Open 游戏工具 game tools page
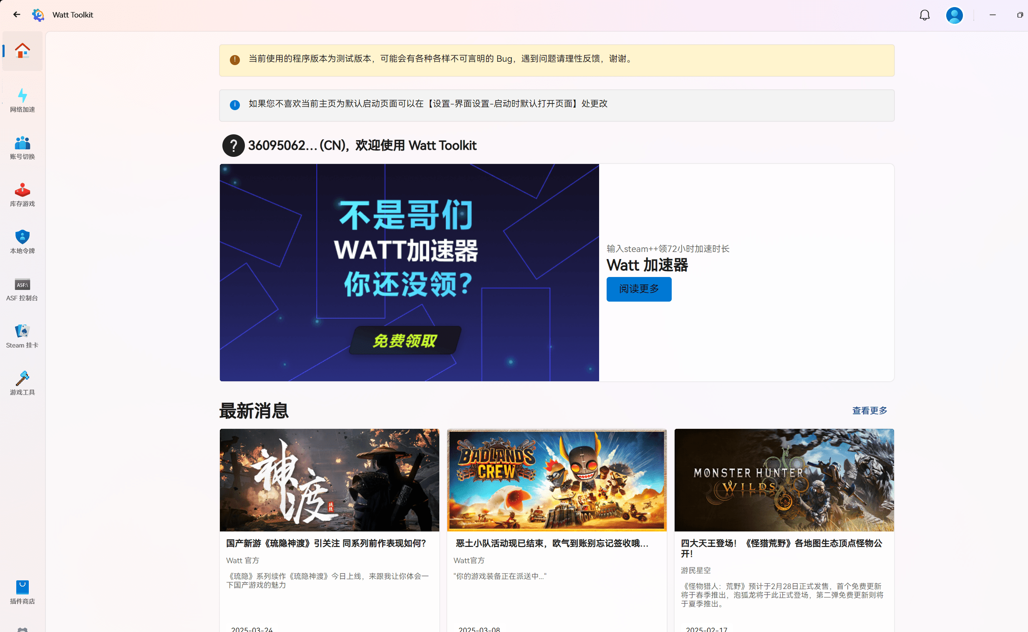The height and width of the screenshot is (632, 1028). [22, 383]
